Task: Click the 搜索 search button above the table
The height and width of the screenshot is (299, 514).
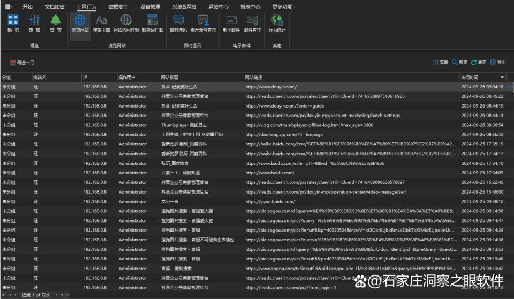Action: [459, 62]
